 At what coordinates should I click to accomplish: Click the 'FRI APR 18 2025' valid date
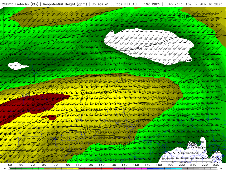tap(208, 4)
